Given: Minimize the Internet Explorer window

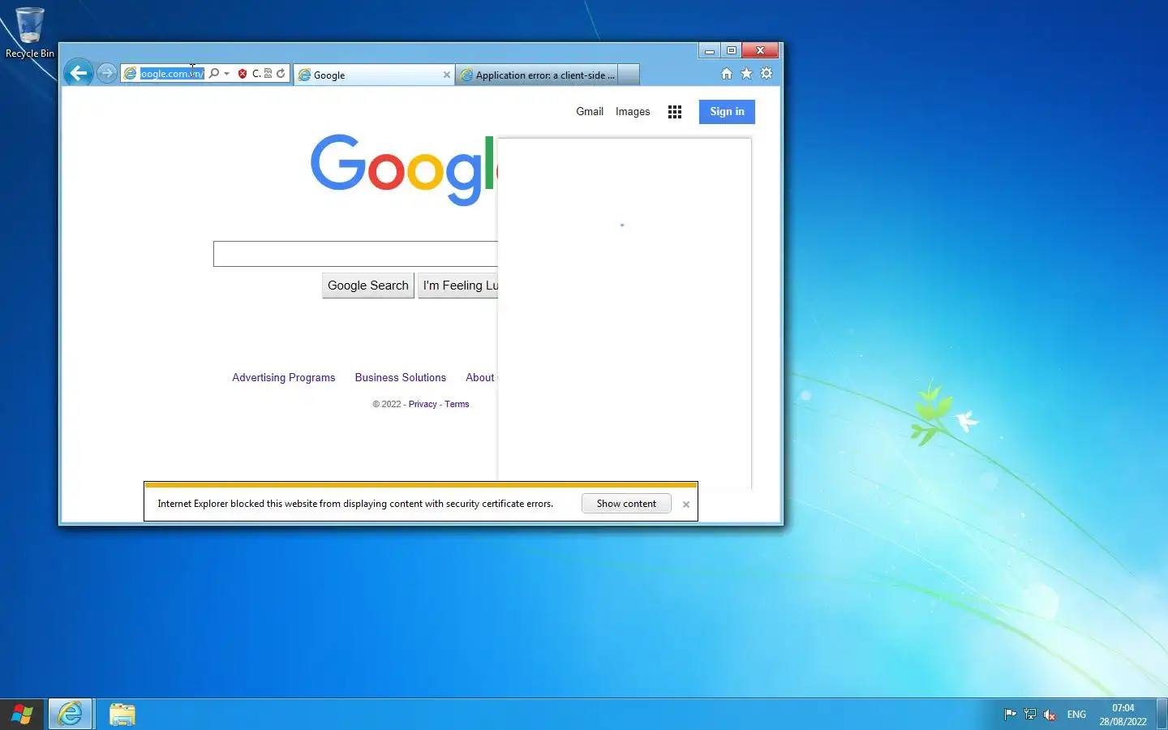Looking at the screenshot, I should click(710, 50).
